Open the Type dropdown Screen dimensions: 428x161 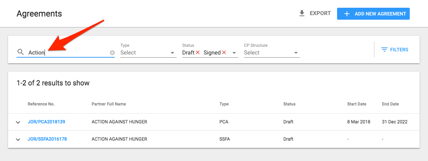click(x=149, y=53)
